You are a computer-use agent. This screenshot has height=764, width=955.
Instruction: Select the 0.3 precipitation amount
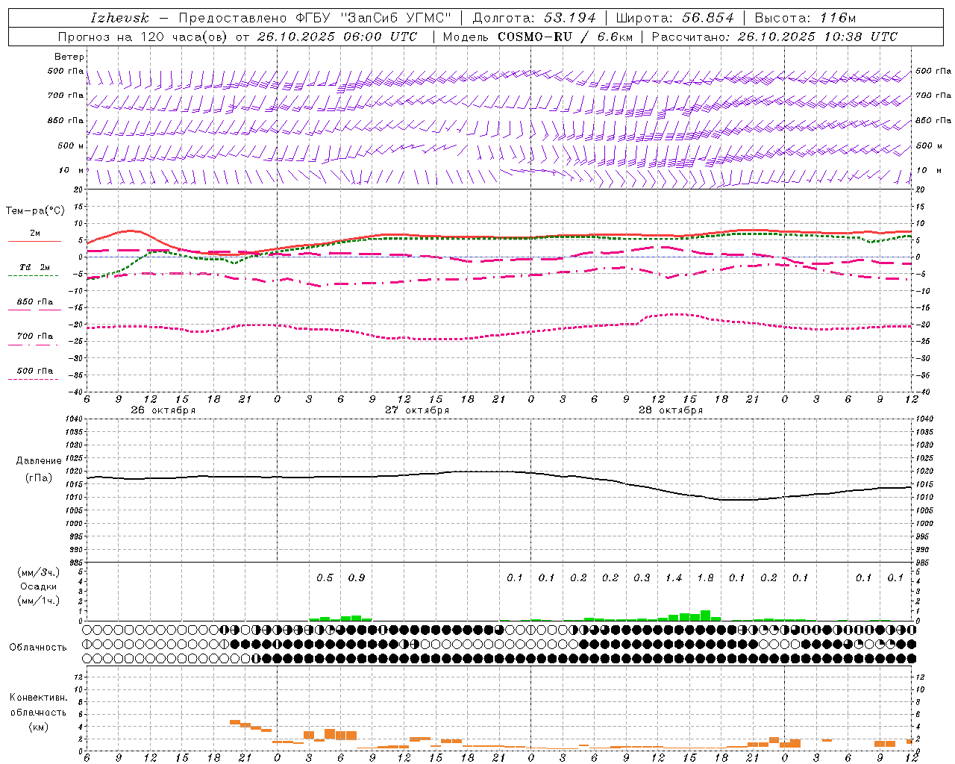click(x=642, y=577)
